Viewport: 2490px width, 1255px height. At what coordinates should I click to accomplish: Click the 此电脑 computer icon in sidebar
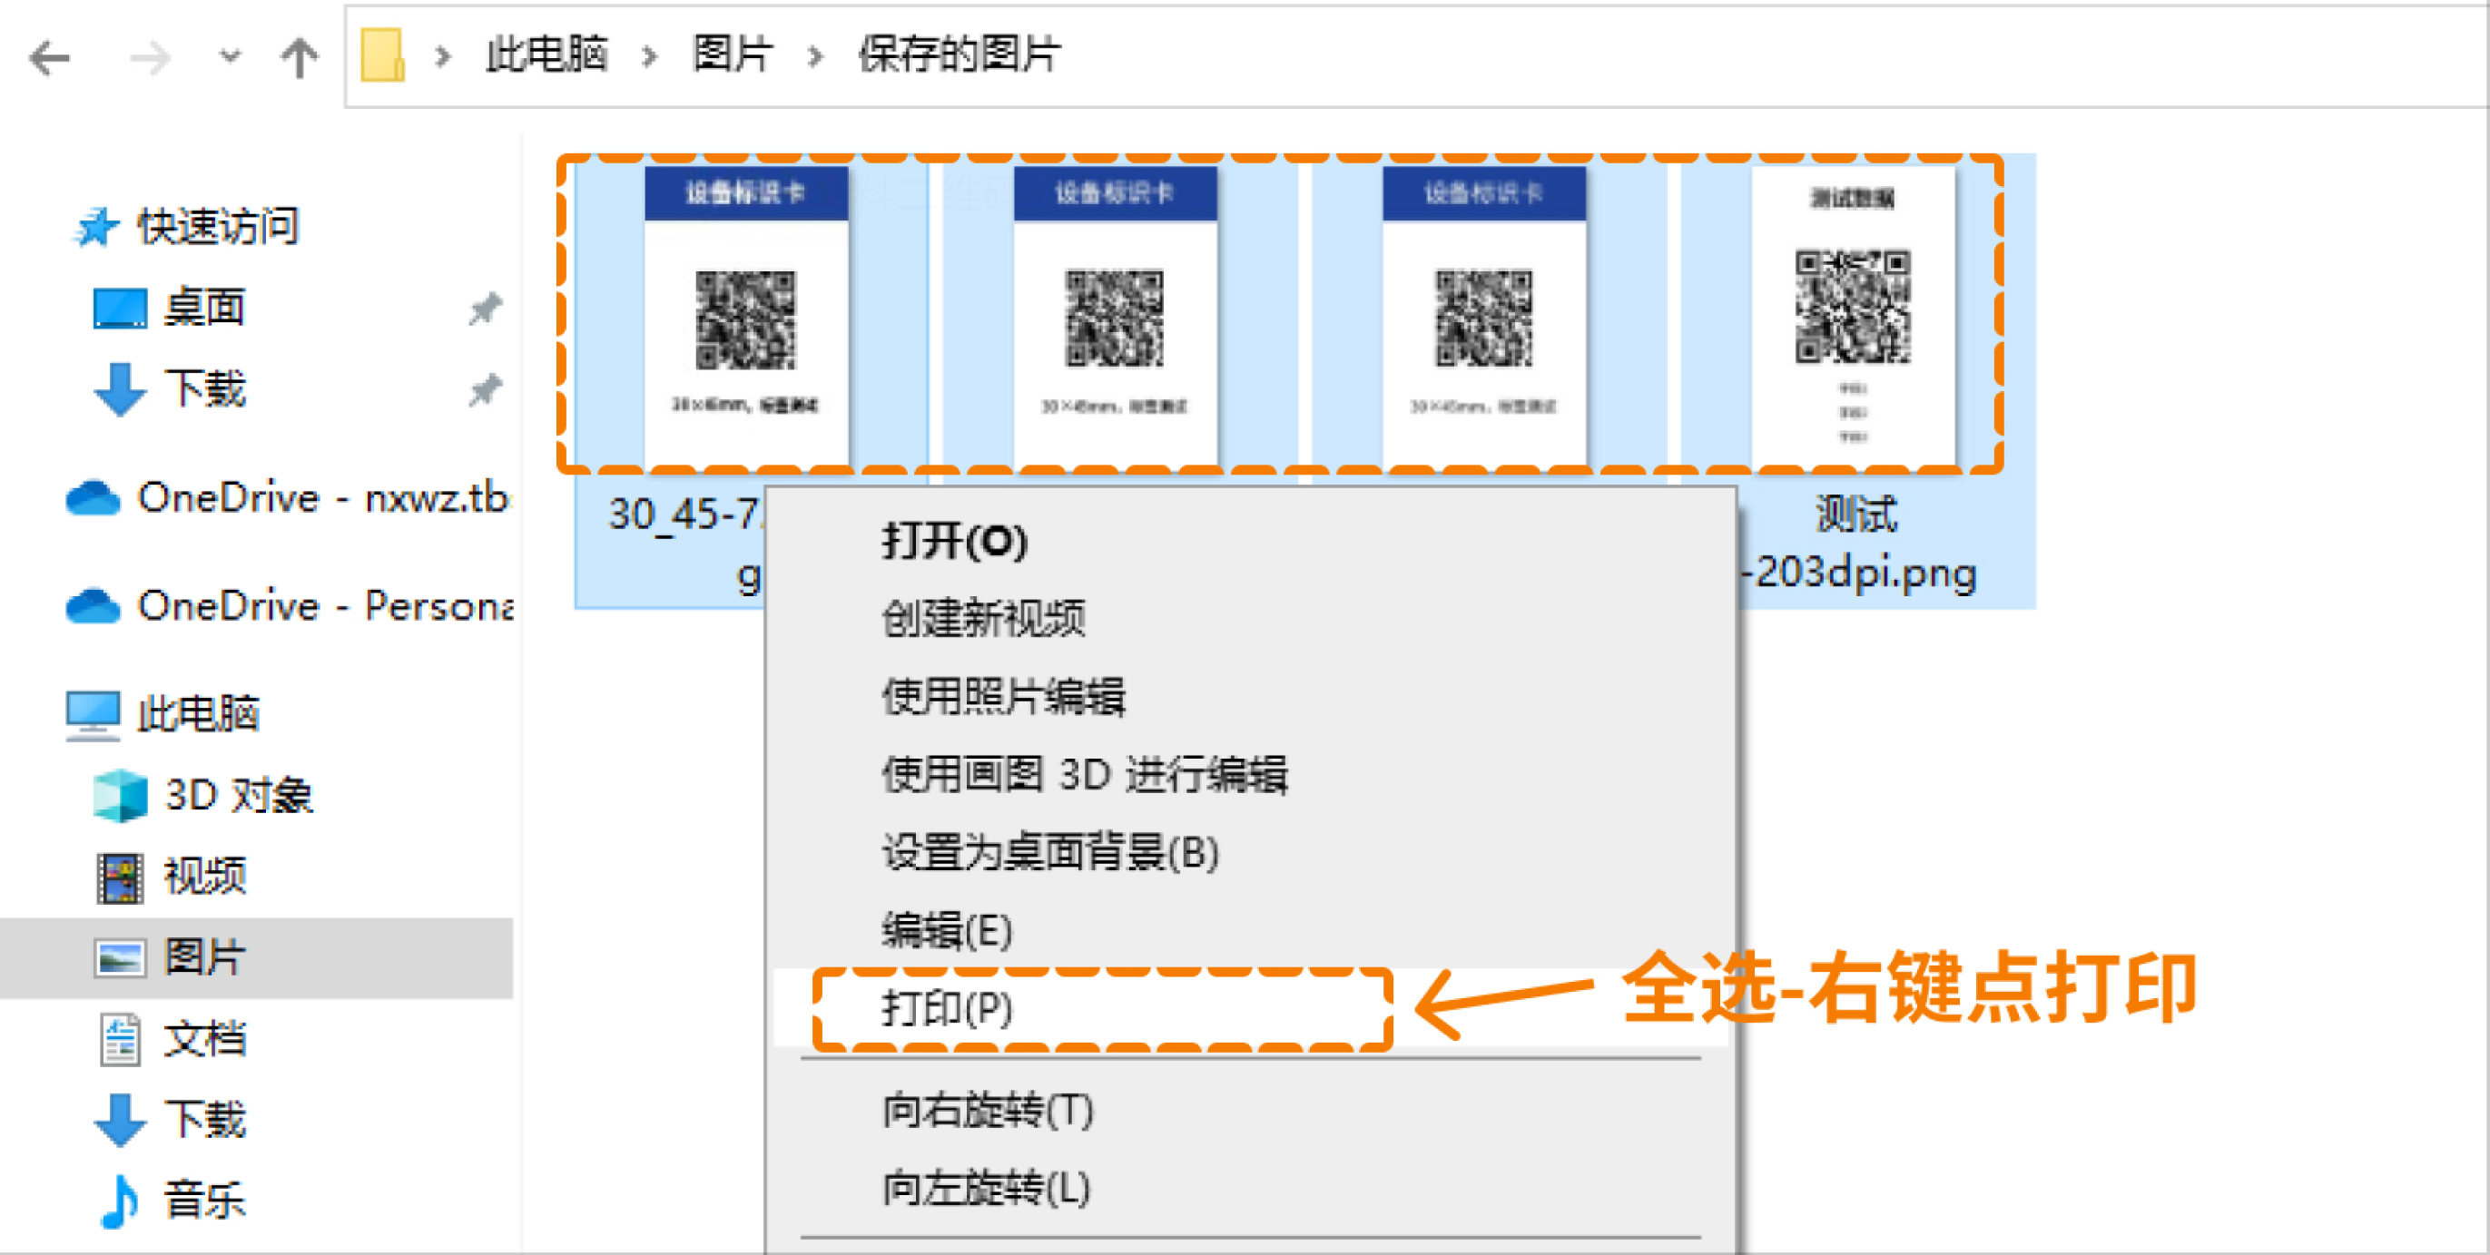(93, 716)
